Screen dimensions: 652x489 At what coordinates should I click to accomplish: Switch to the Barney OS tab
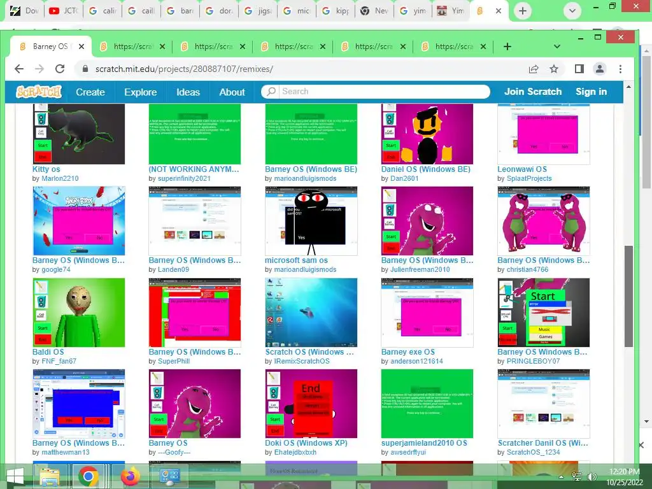pyautogui.click(x=50, y=46)
